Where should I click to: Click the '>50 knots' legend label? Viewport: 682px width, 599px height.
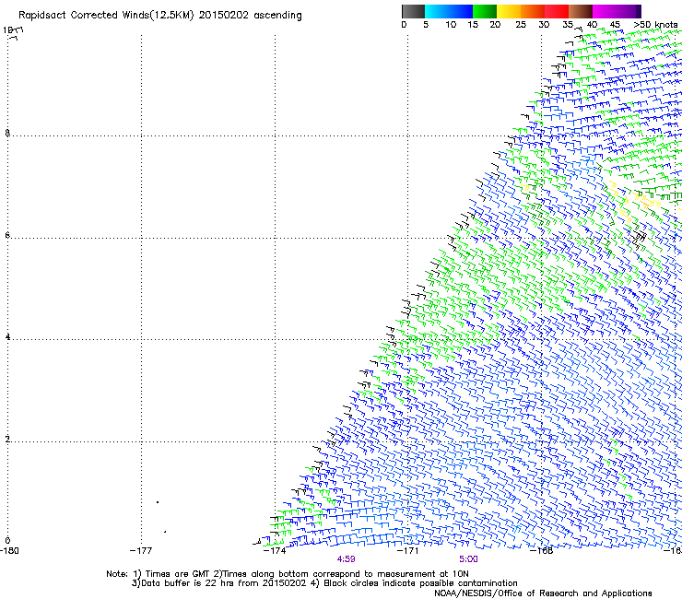[x=655, y=25]
